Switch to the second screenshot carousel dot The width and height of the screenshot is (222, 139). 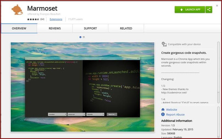coord(84,37)
